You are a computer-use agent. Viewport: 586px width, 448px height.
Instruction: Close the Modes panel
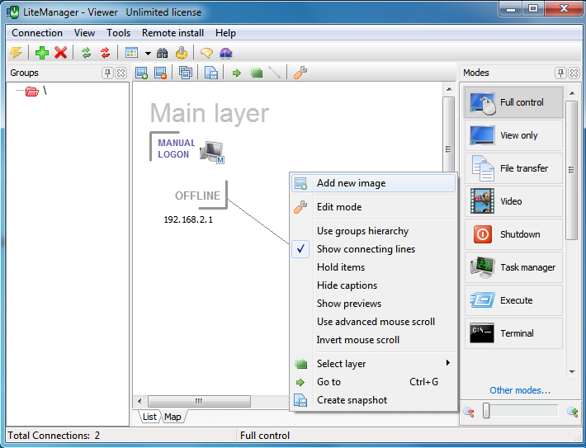point(574,73)
